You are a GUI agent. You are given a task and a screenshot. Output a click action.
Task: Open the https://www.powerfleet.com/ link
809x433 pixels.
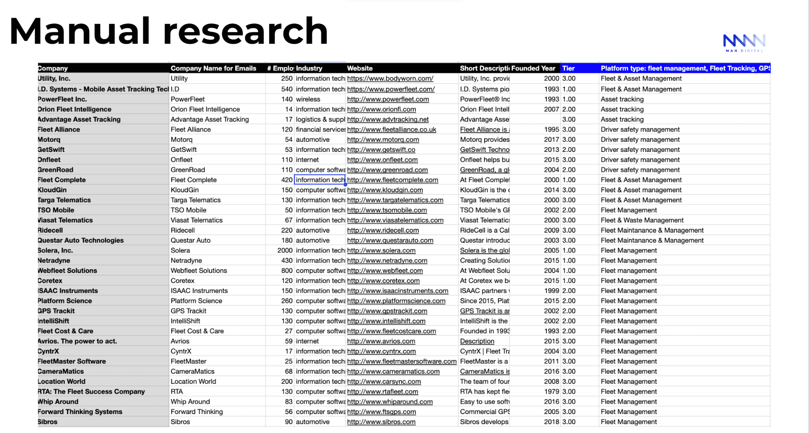pos(391,89)
